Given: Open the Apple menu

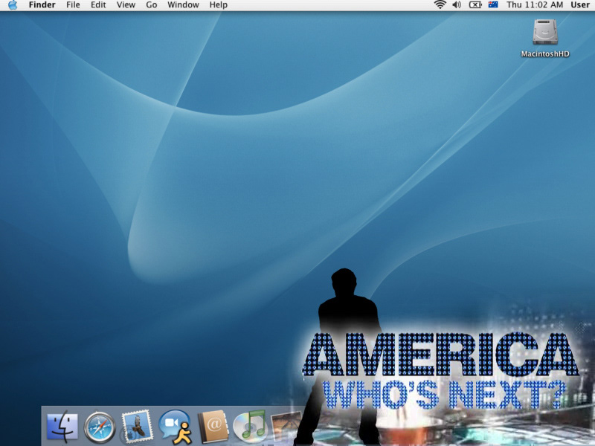Looking at the screenshot, I should point(13,5).
